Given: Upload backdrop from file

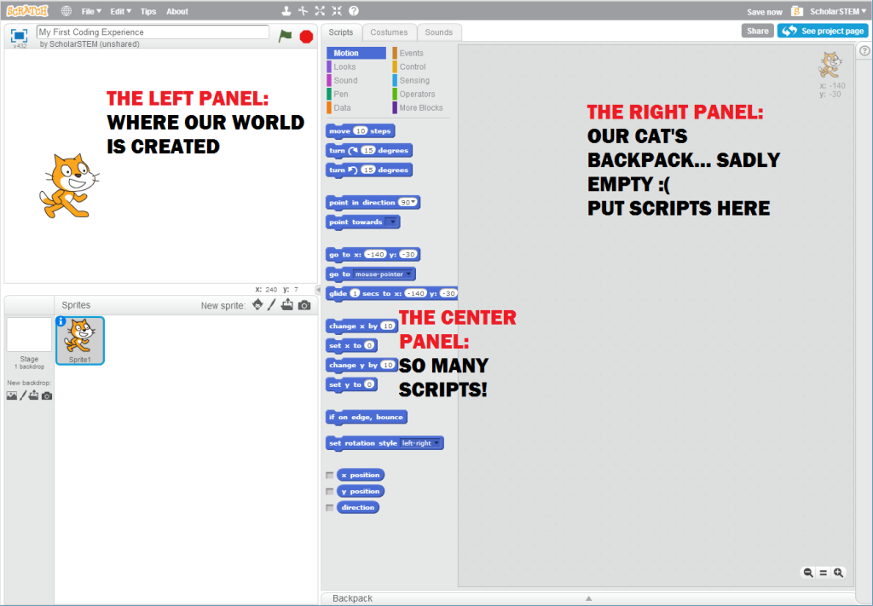Looking at the screenshot, I should pos(34,395).
